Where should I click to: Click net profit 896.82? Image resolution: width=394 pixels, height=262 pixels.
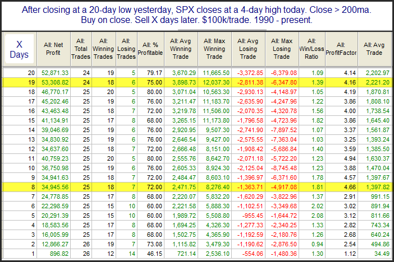point(59,254)
